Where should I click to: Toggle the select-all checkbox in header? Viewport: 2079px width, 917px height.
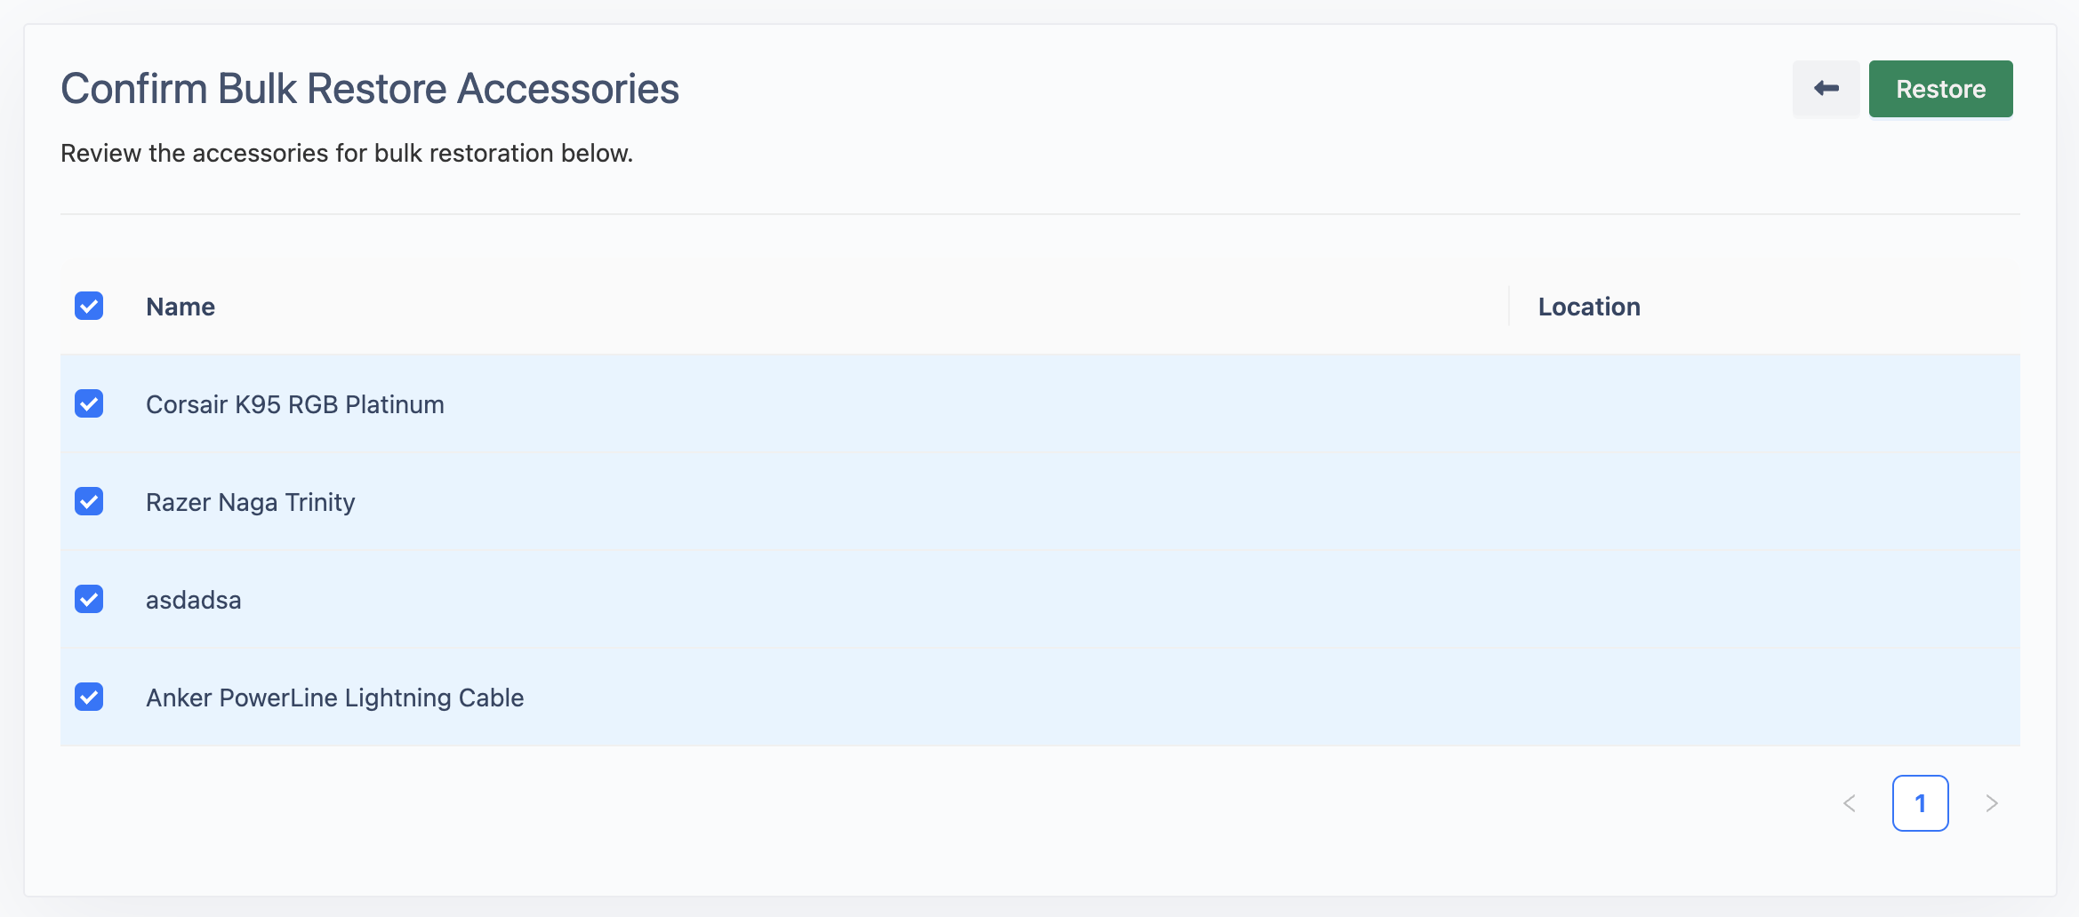(89, 306)
